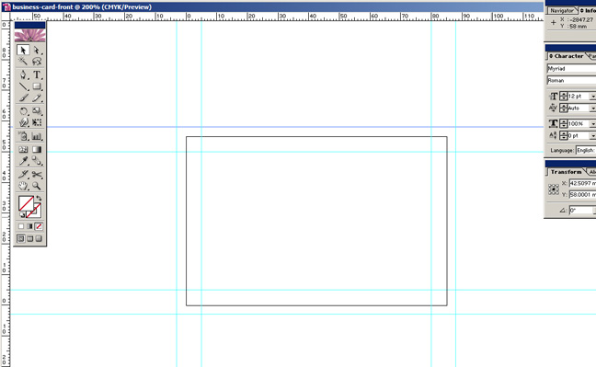The image size is (596, 367).
Task: Swap fill and stroke colors
Action: point(39,199)
